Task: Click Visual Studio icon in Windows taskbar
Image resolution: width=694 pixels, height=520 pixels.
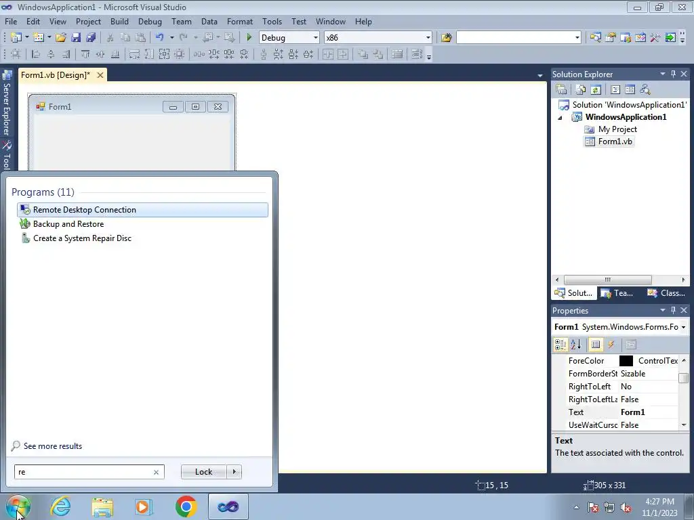Action: (x=228, y=506)
